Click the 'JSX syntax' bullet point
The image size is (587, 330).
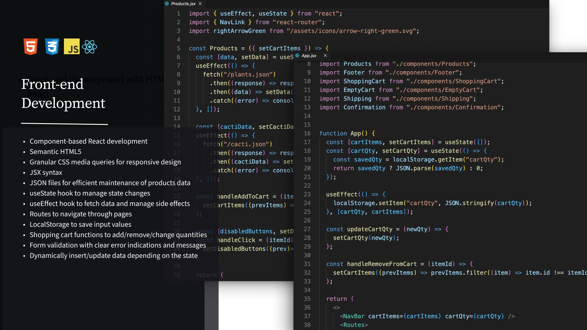pyautogui.click(x=46, y=173)
